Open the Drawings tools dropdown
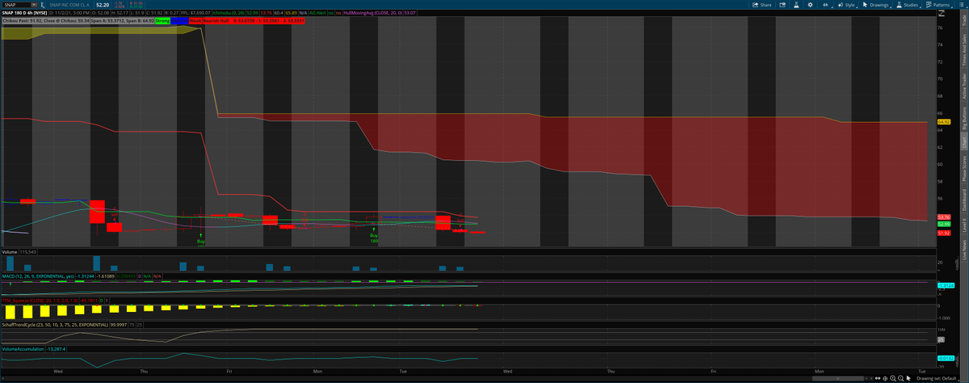969x383 pixels. click(x=876, y=5)
